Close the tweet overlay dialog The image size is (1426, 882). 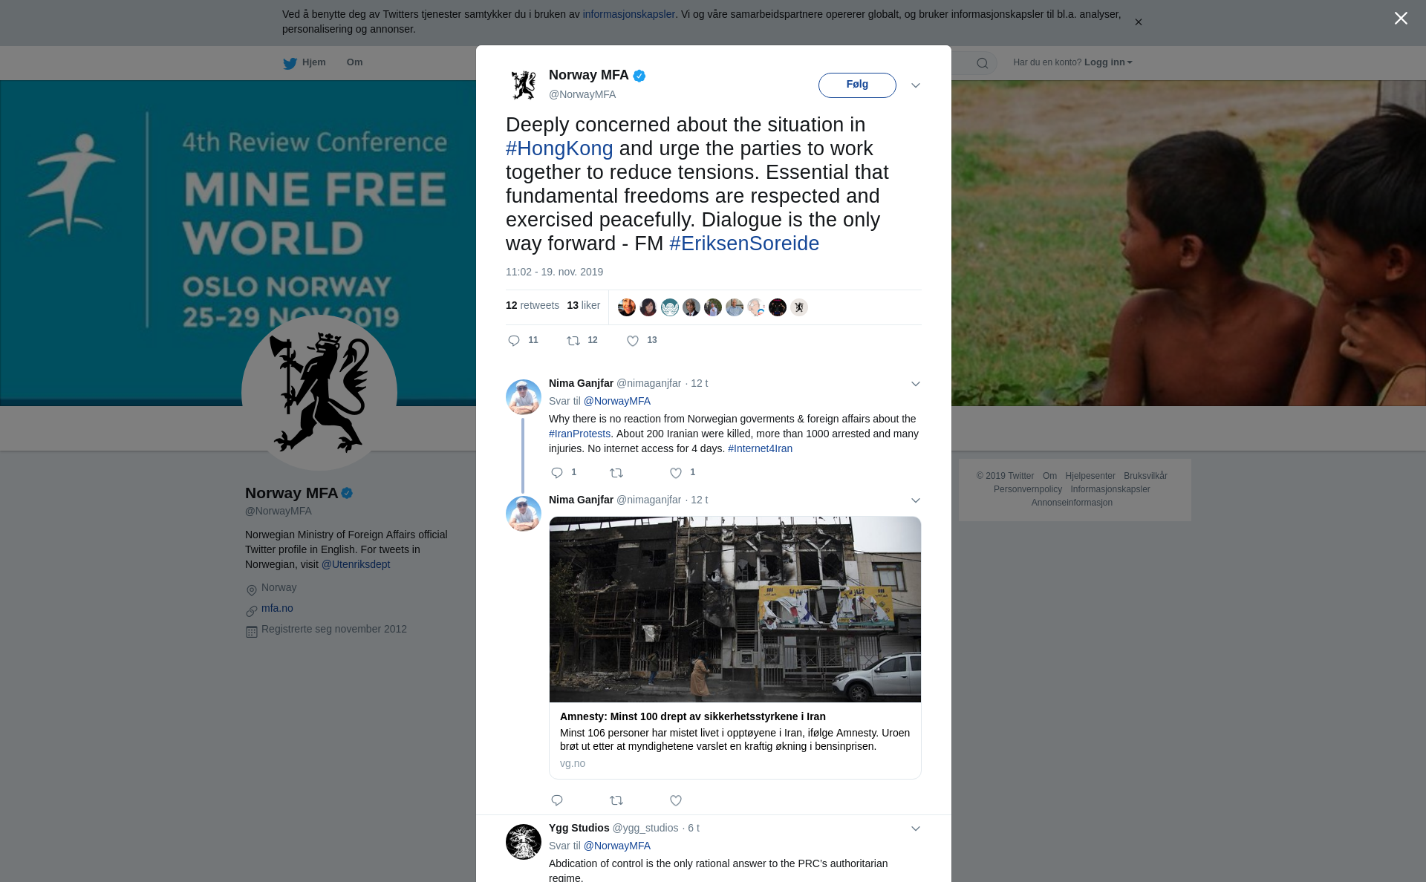click(1401, 19)
